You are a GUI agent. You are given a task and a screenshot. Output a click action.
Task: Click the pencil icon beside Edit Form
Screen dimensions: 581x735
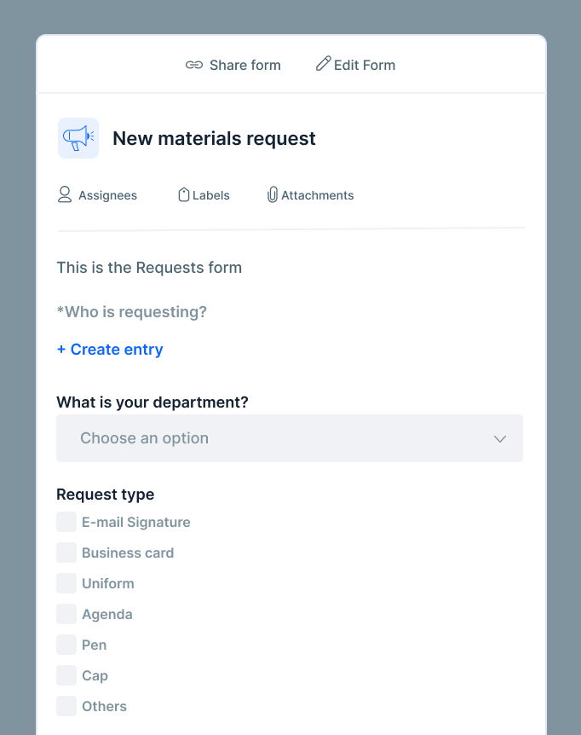coord(323,64)
